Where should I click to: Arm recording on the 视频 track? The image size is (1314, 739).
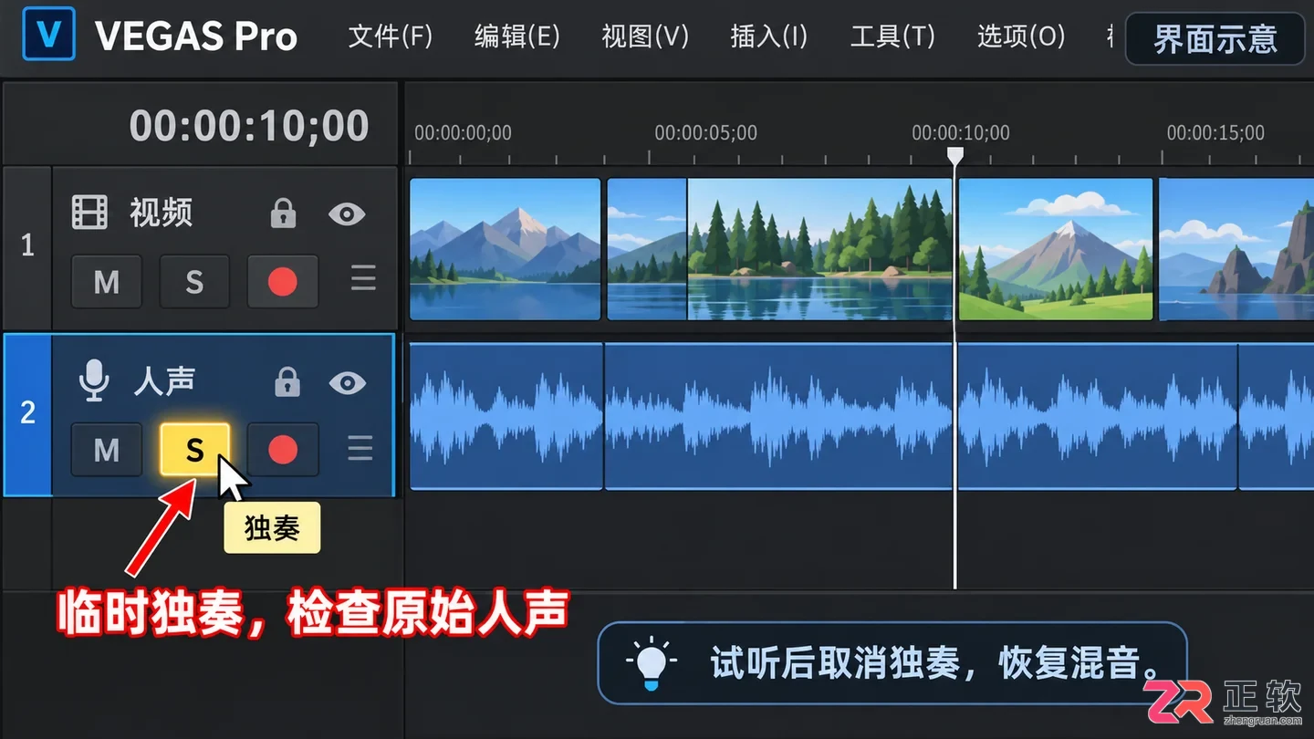[283, 282]
